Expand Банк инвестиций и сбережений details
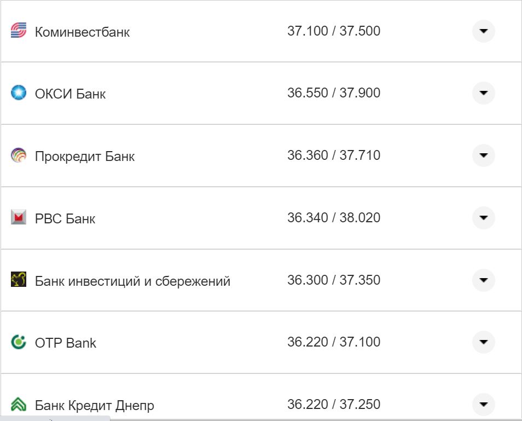 point(484,280)
